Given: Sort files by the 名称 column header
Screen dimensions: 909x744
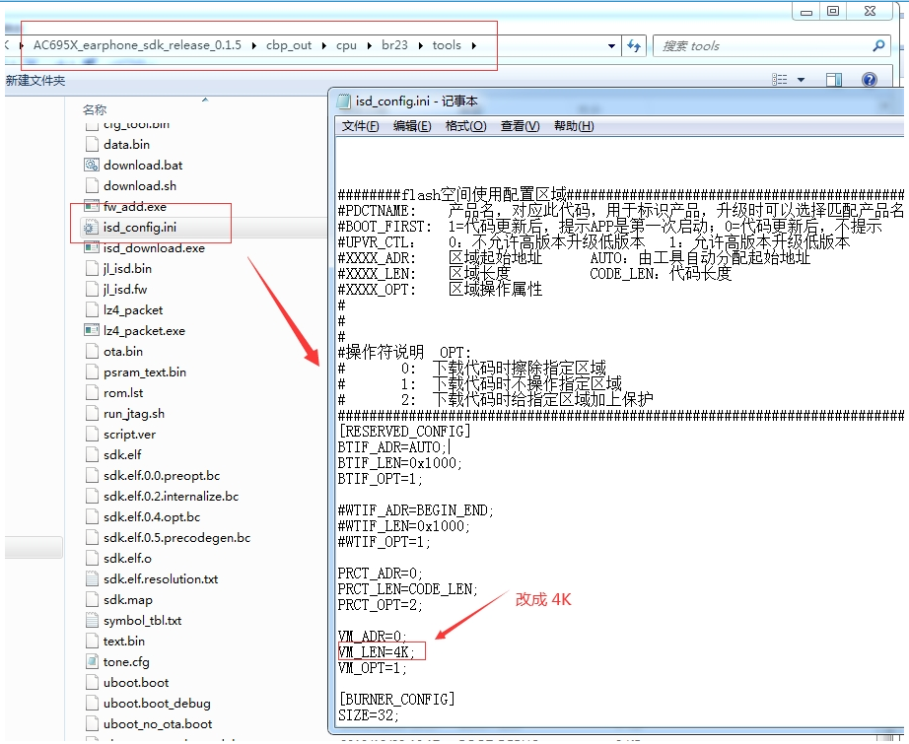Looking at the screenshot, I should click(x=95, y=109).
